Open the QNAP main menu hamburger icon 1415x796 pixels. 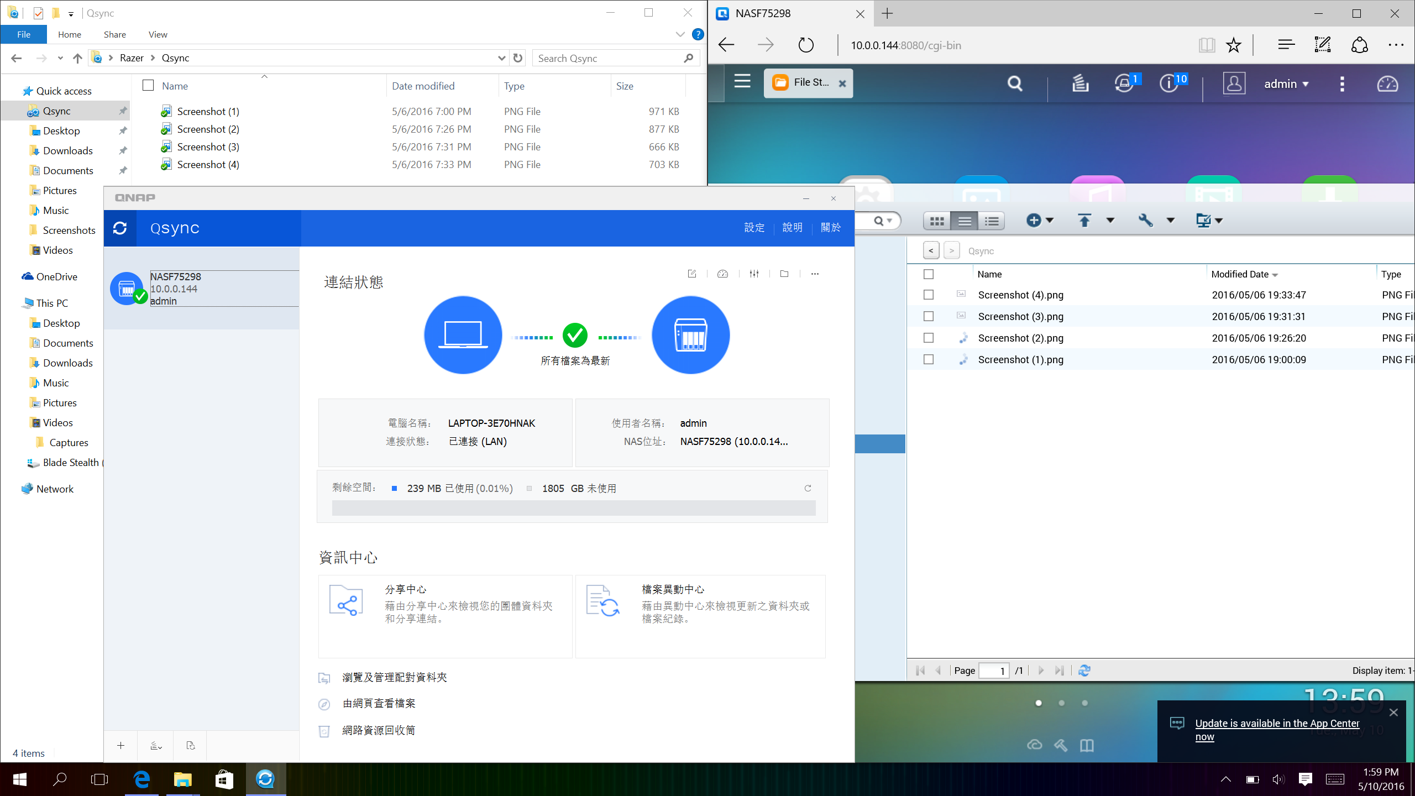pos(742,82)
